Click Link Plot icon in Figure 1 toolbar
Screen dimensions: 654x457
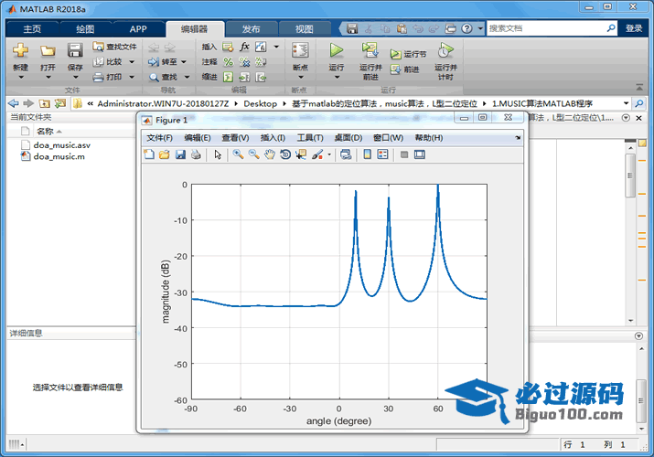tap(346, 154)
